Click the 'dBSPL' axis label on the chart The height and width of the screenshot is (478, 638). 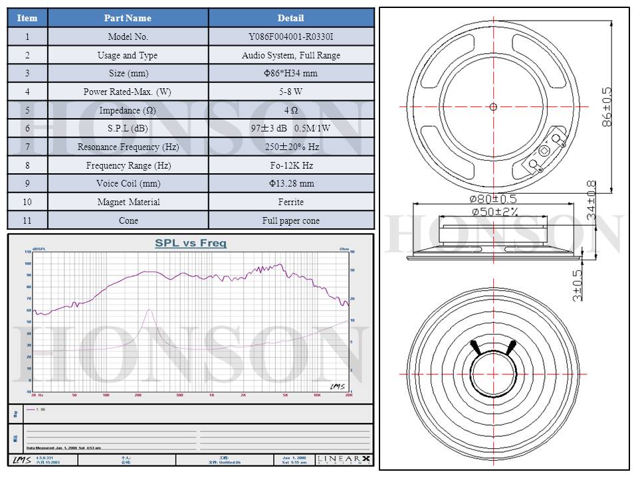40,248
